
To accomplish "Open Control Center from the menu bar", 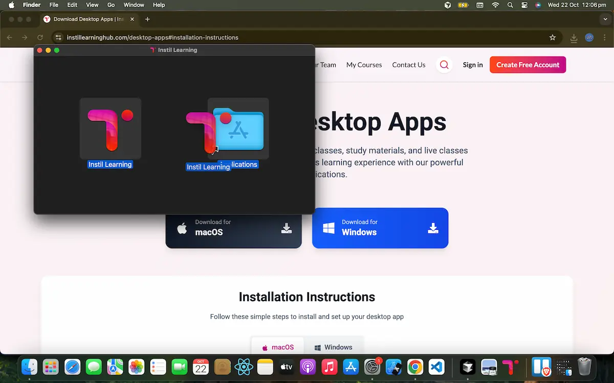I will [x=524, y=5].
